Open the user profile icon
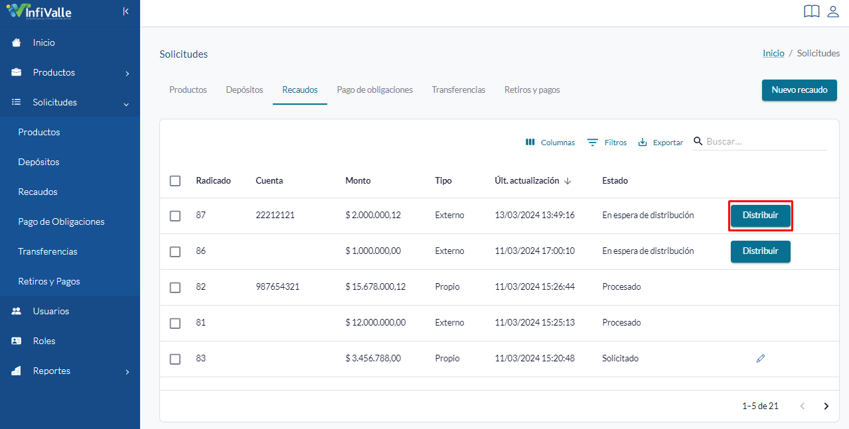Viewport: 849px width, 429px height. tap(833, 11)
